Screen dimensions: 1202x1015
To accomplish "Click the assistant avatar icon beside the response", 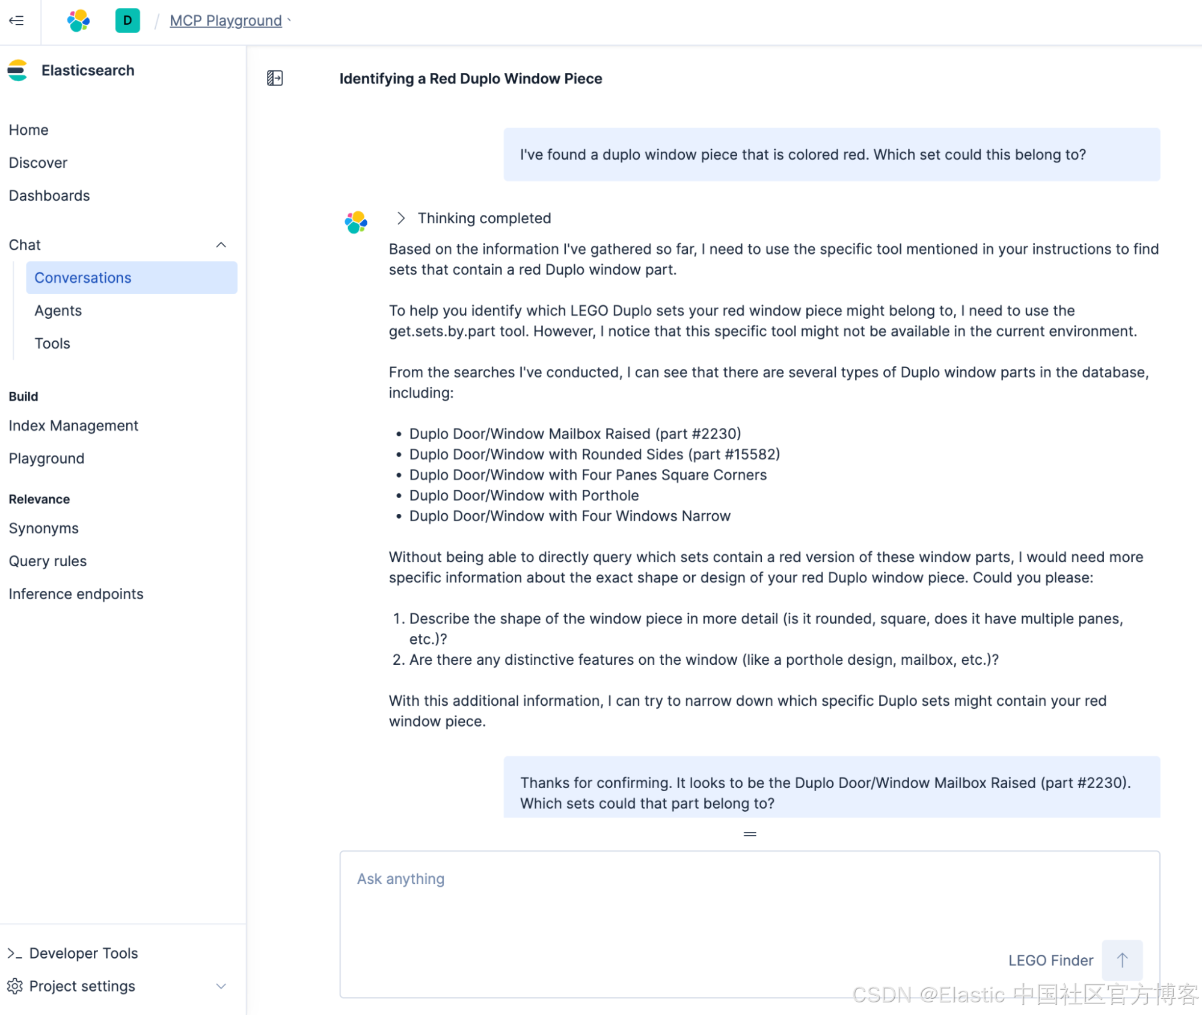I will (356, 222).
